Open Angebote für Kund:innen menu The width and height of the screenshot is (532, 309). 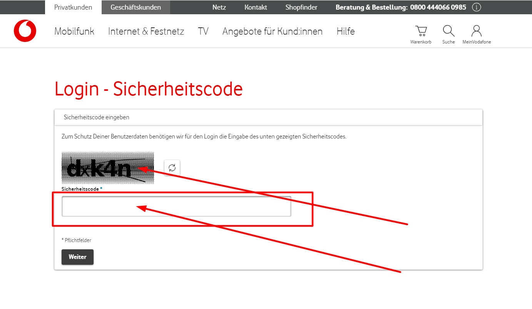[272, 31]
